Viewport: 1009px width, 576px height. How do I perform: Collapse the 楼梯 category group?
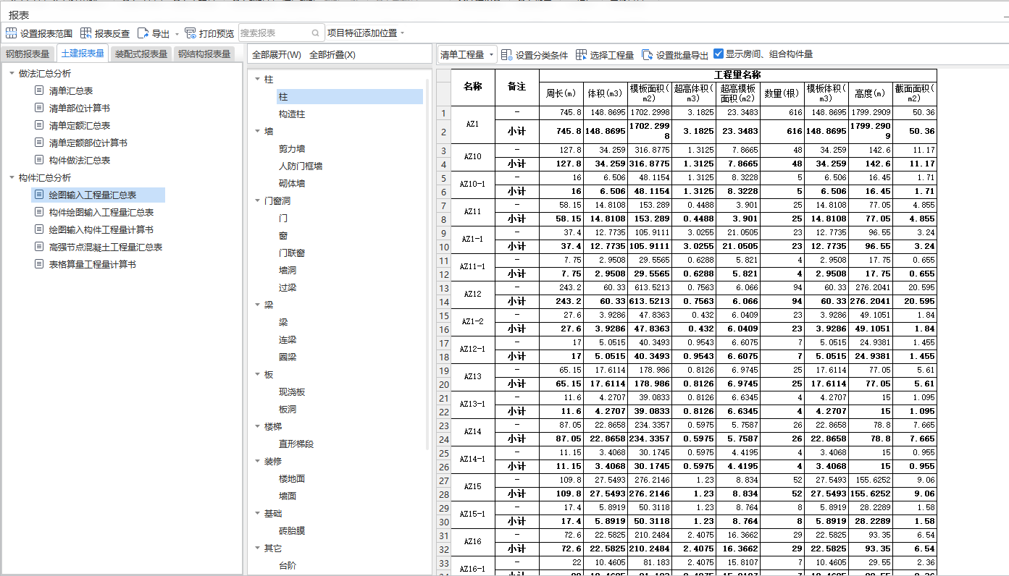[x=257, y=426]
